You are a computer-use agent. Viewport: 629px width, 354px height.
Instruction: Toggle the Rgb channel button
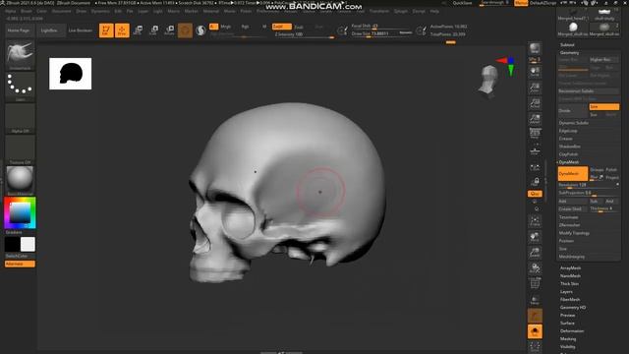245,27
